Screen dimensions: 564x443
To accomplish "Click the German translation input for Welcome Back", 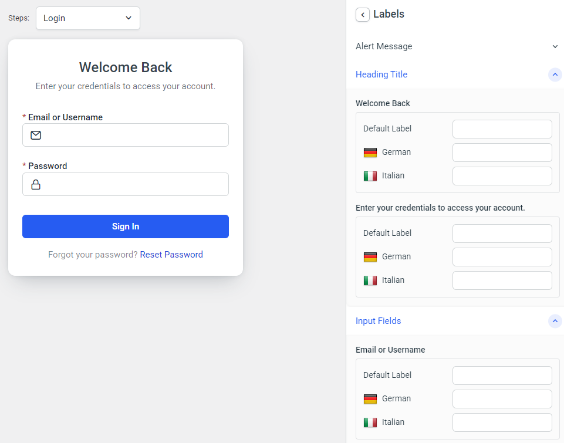I will click(502, 152).
